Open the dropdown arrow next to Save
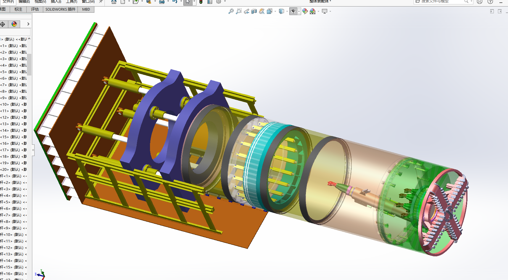Viewport: 508px width, 280px height. [x=155, y=1]
